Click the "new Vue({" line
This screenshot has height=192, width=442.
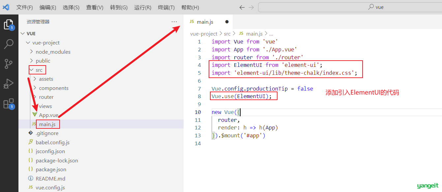226,112
